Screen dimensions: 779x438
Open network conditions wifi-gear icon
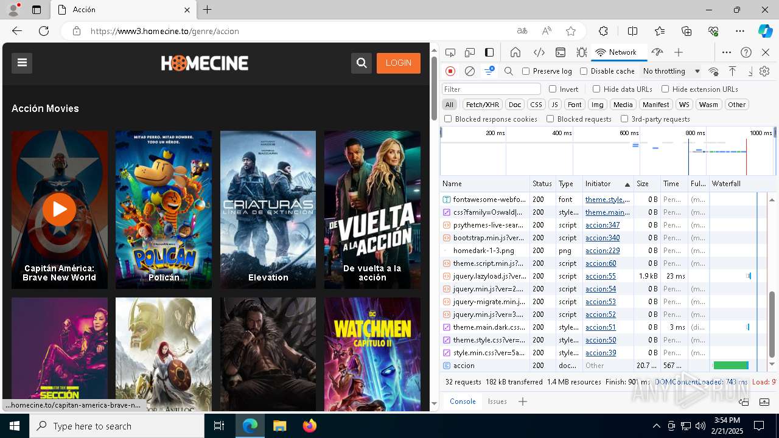coord(714,71)
